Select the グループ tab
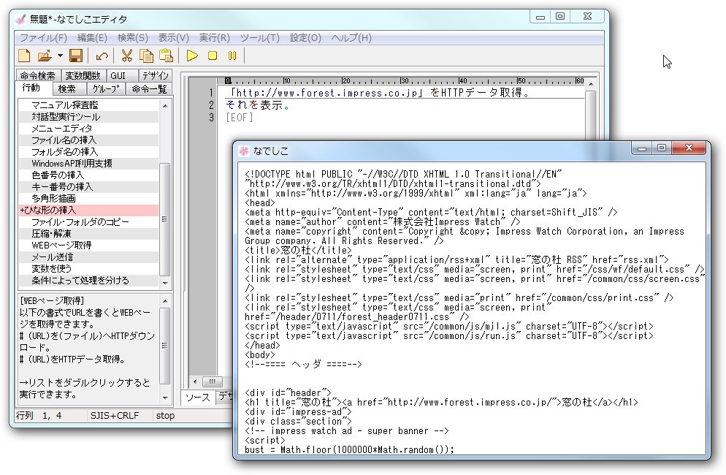 pyautogui.click(x=106, y=88)
